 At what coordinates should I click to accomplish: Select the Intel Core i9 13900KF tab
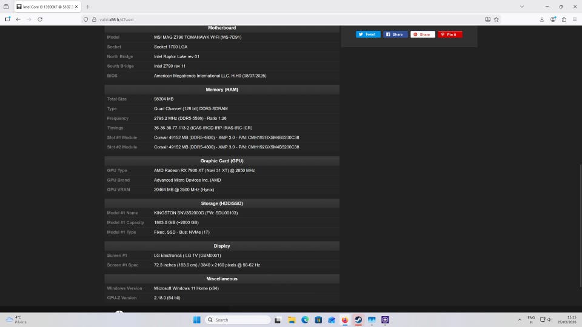pyautogui.click(x=47, y=7)
